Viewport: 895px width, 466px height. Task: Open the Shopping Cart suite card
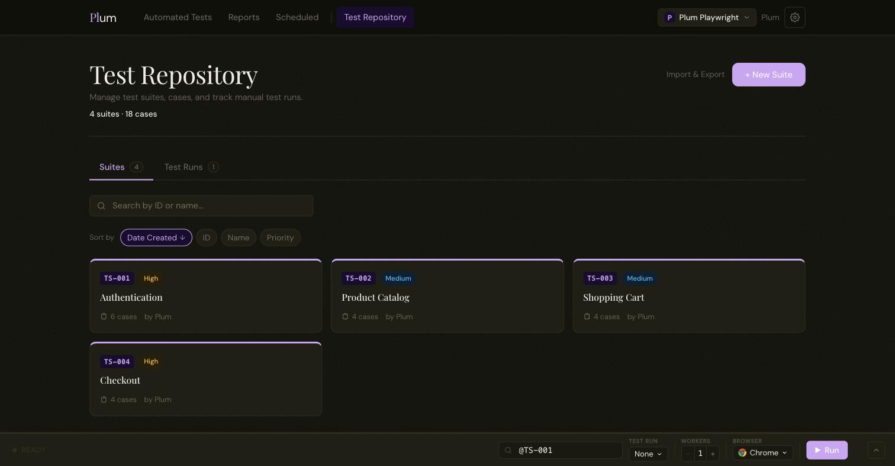click(689, 295)
